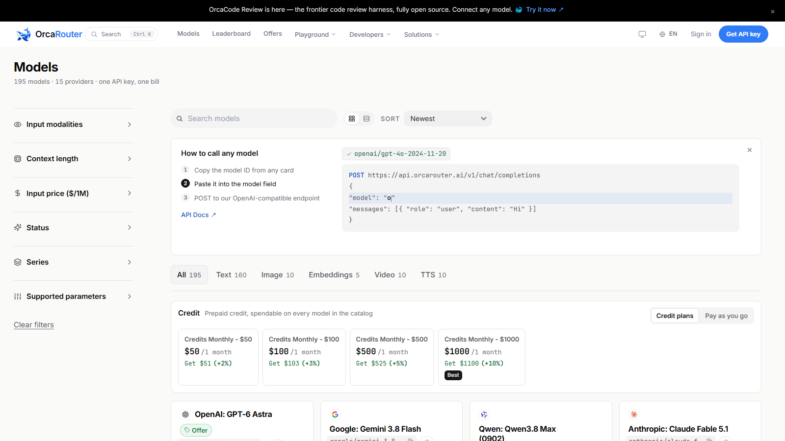Click the sliders icon beside Supported parameters

[x=18, y=296]
